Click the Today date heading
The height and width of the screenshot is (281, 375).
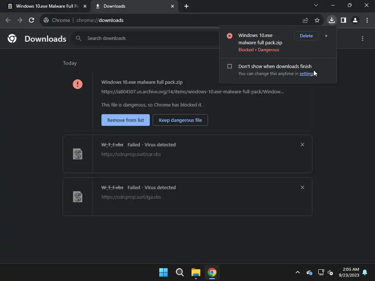coord(70,63)
